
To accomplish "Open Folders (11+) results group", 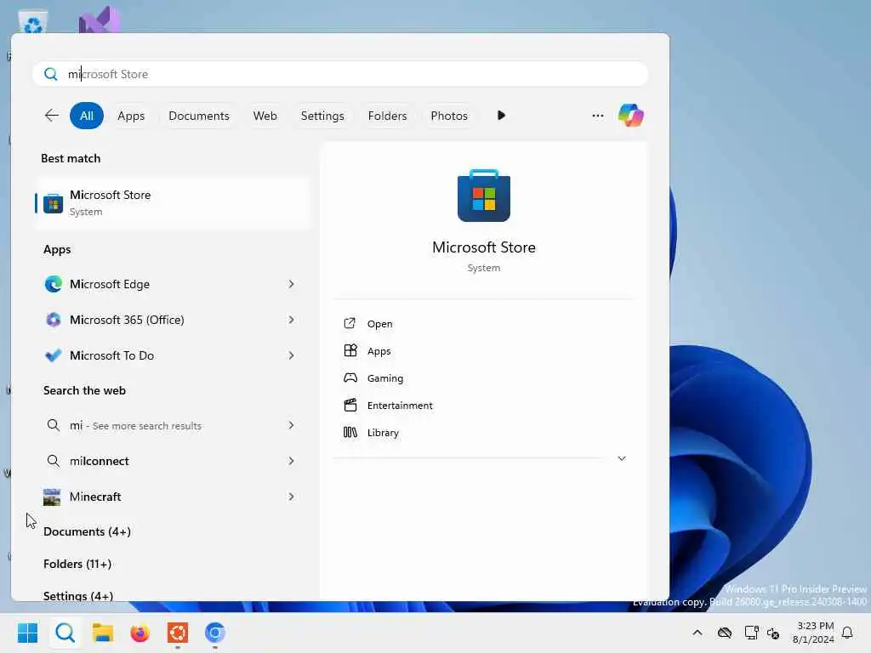I will pyautogui.click(x=77, y=564).
